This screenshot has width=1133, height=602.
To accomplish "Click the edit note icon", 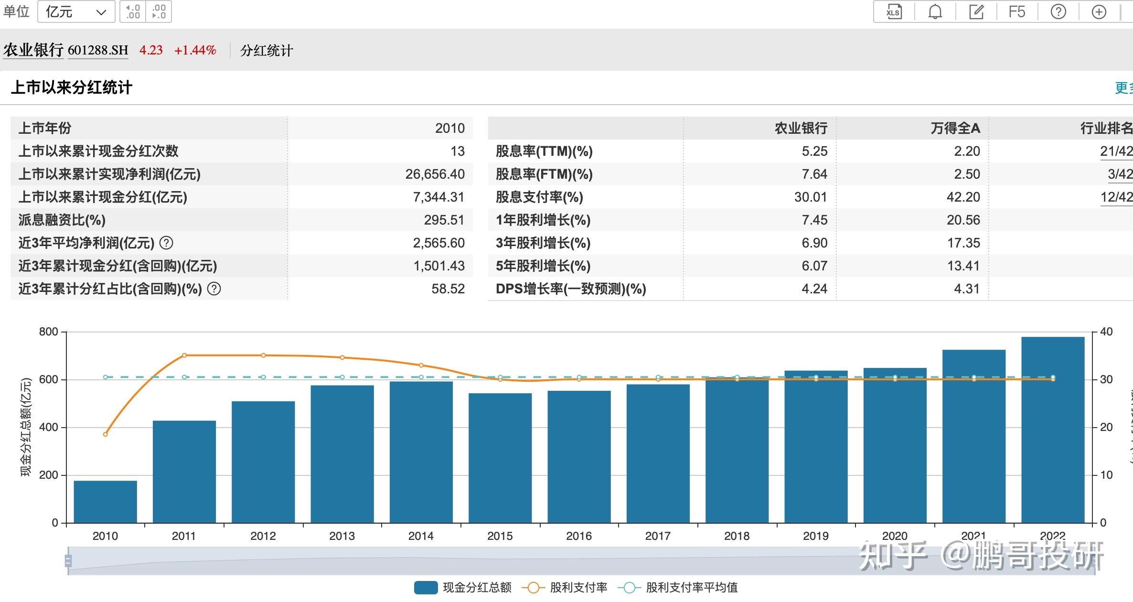I will tap(976, 12).
